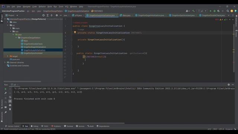The image size is (238, 134).
Task: Build project using the hammer icon
Action: coord(193,11)
